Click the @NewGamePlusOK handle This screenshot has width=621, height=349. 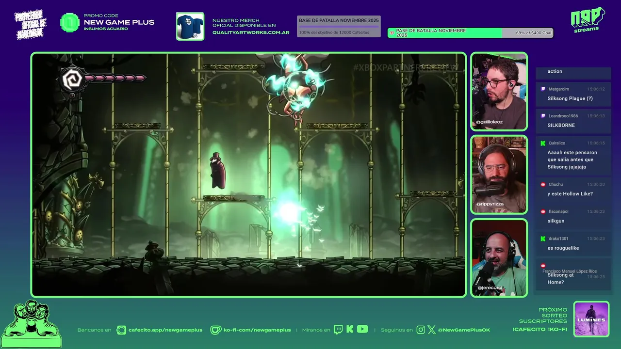point(464,330)
